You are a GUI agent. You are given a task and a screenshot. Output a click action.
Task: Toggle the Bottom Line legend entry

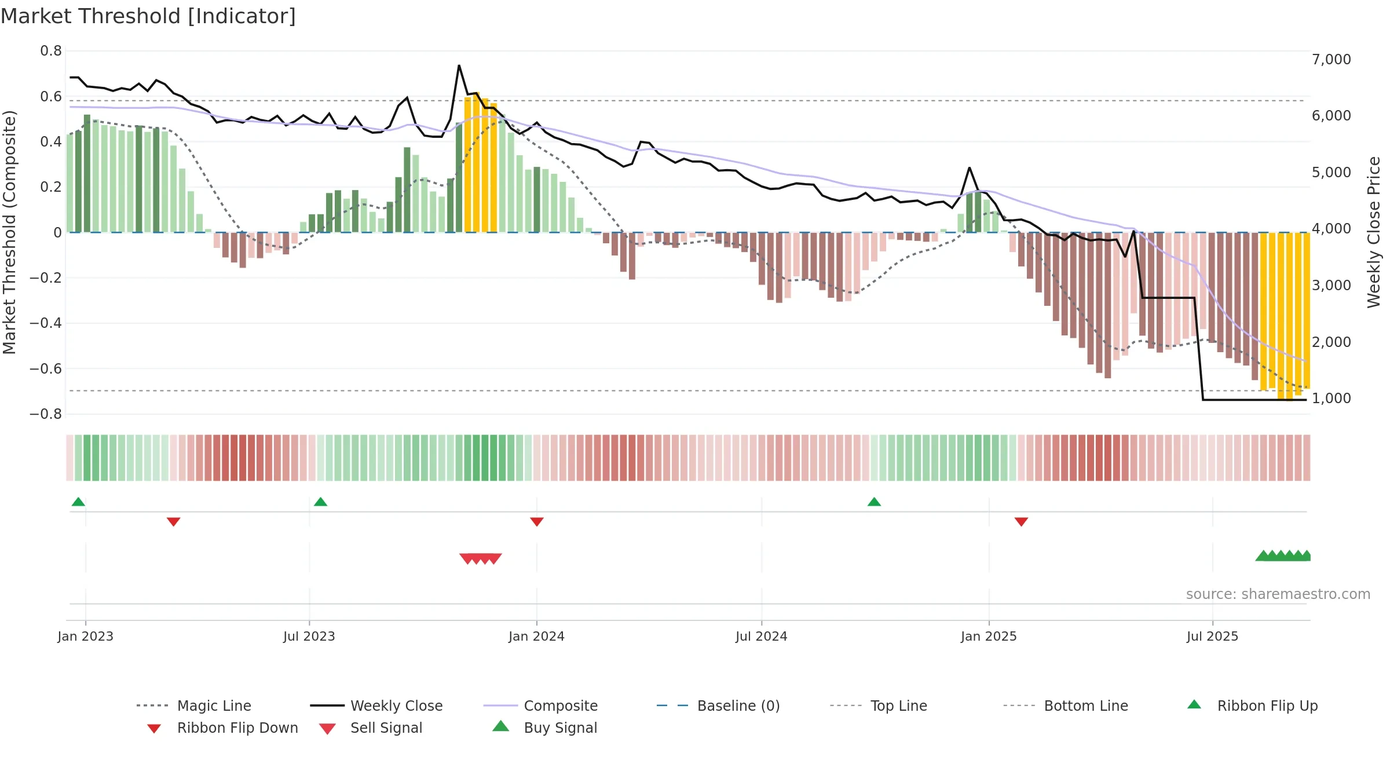(1066, 706)
